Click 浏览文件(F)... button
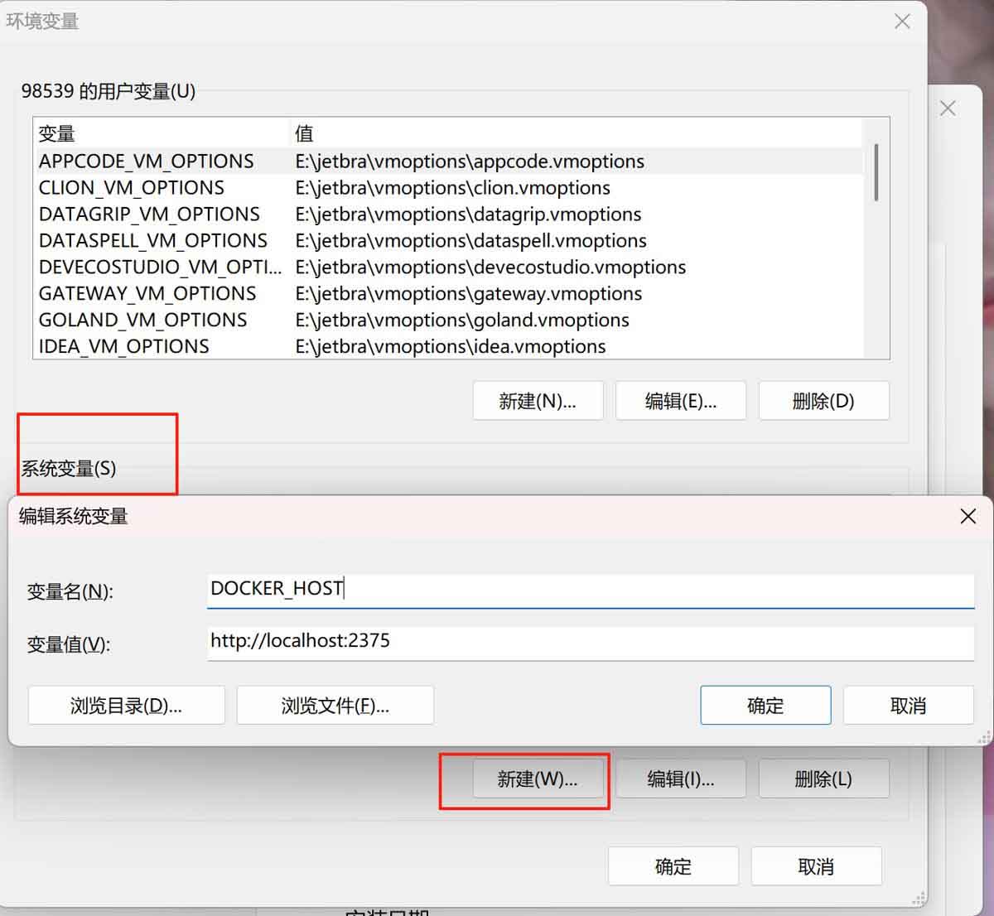 [335, 706]
